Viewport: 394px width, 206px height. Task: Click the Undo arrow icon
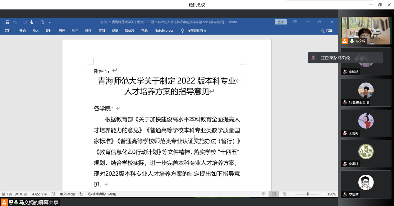pyautogui.click(x=15, y=22)
